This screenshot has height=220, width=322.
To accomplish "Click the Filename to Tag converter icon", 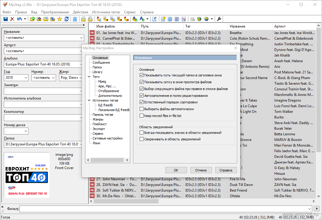I will coord(106,19).
